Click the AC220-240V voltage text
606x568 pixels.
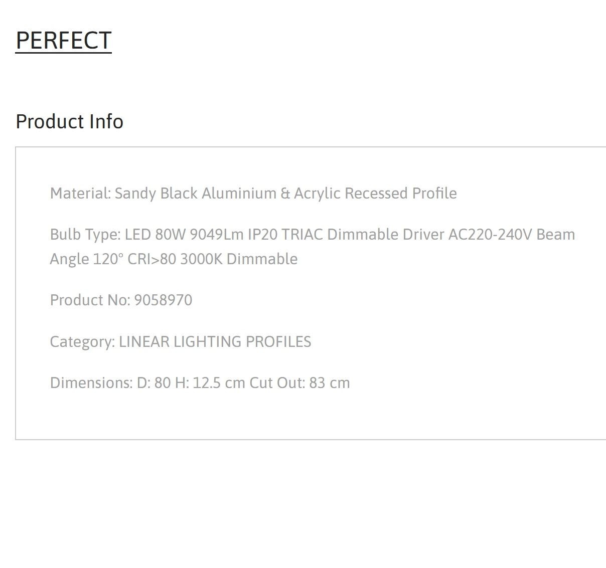click(490, 235)
